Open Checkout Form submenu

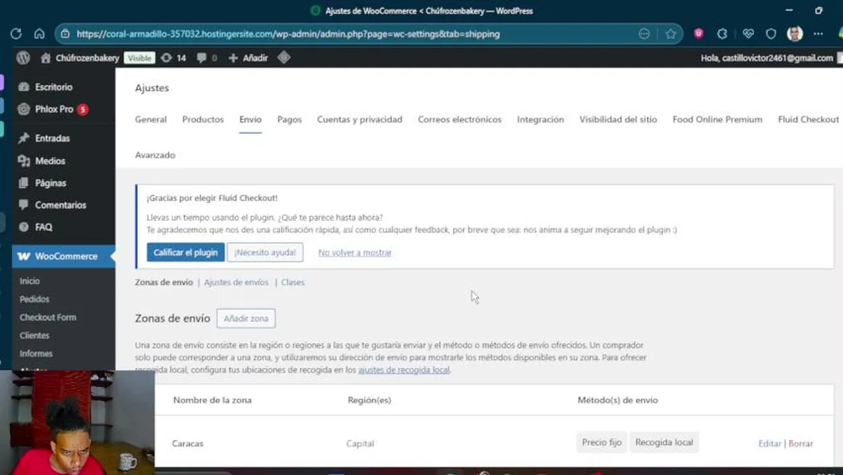click(47, 317)
